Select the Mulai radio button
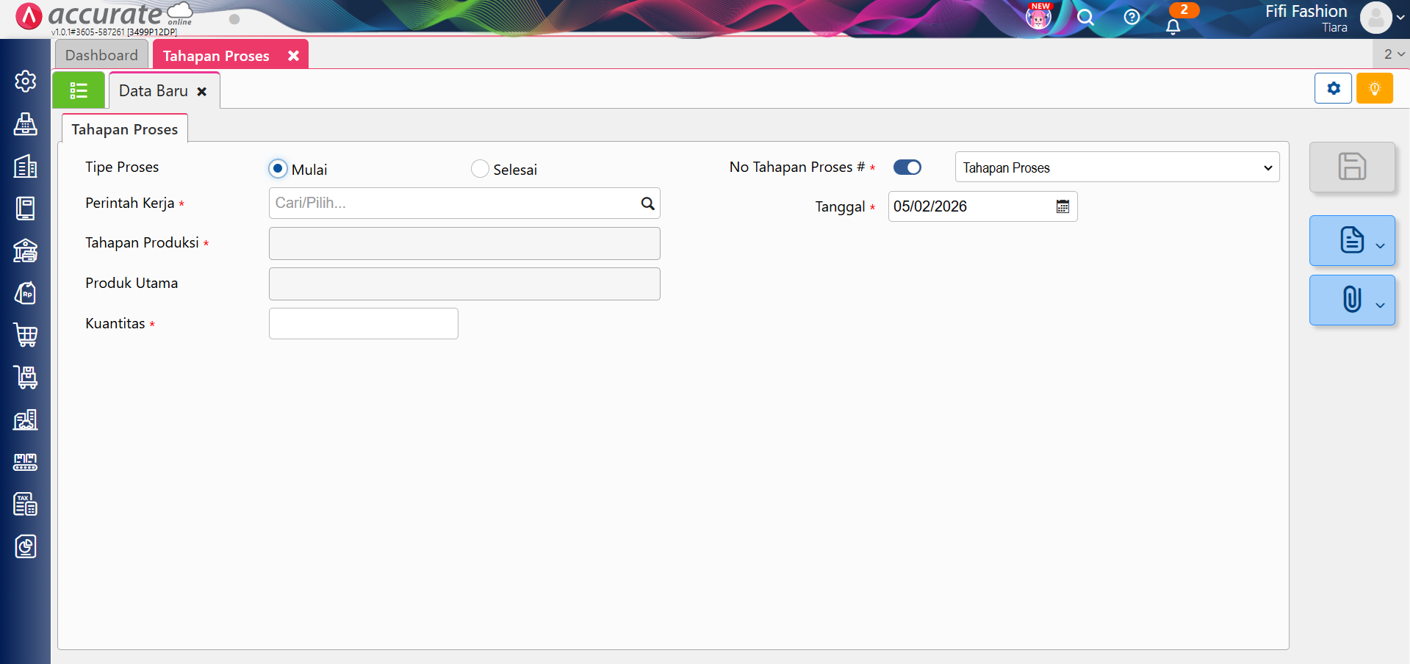 click(x=278, y=169)
